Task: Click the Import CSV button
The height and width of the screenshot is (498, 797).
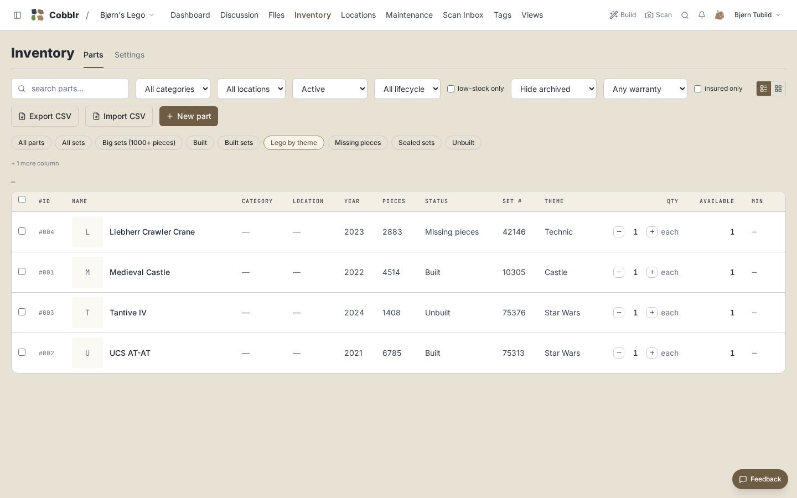Action: (119, 116)
